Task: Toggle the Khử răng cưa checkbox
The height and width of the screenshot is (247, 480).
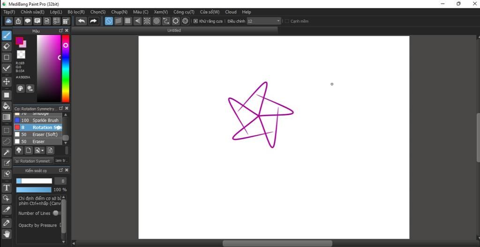Action: tap(195, 21)
